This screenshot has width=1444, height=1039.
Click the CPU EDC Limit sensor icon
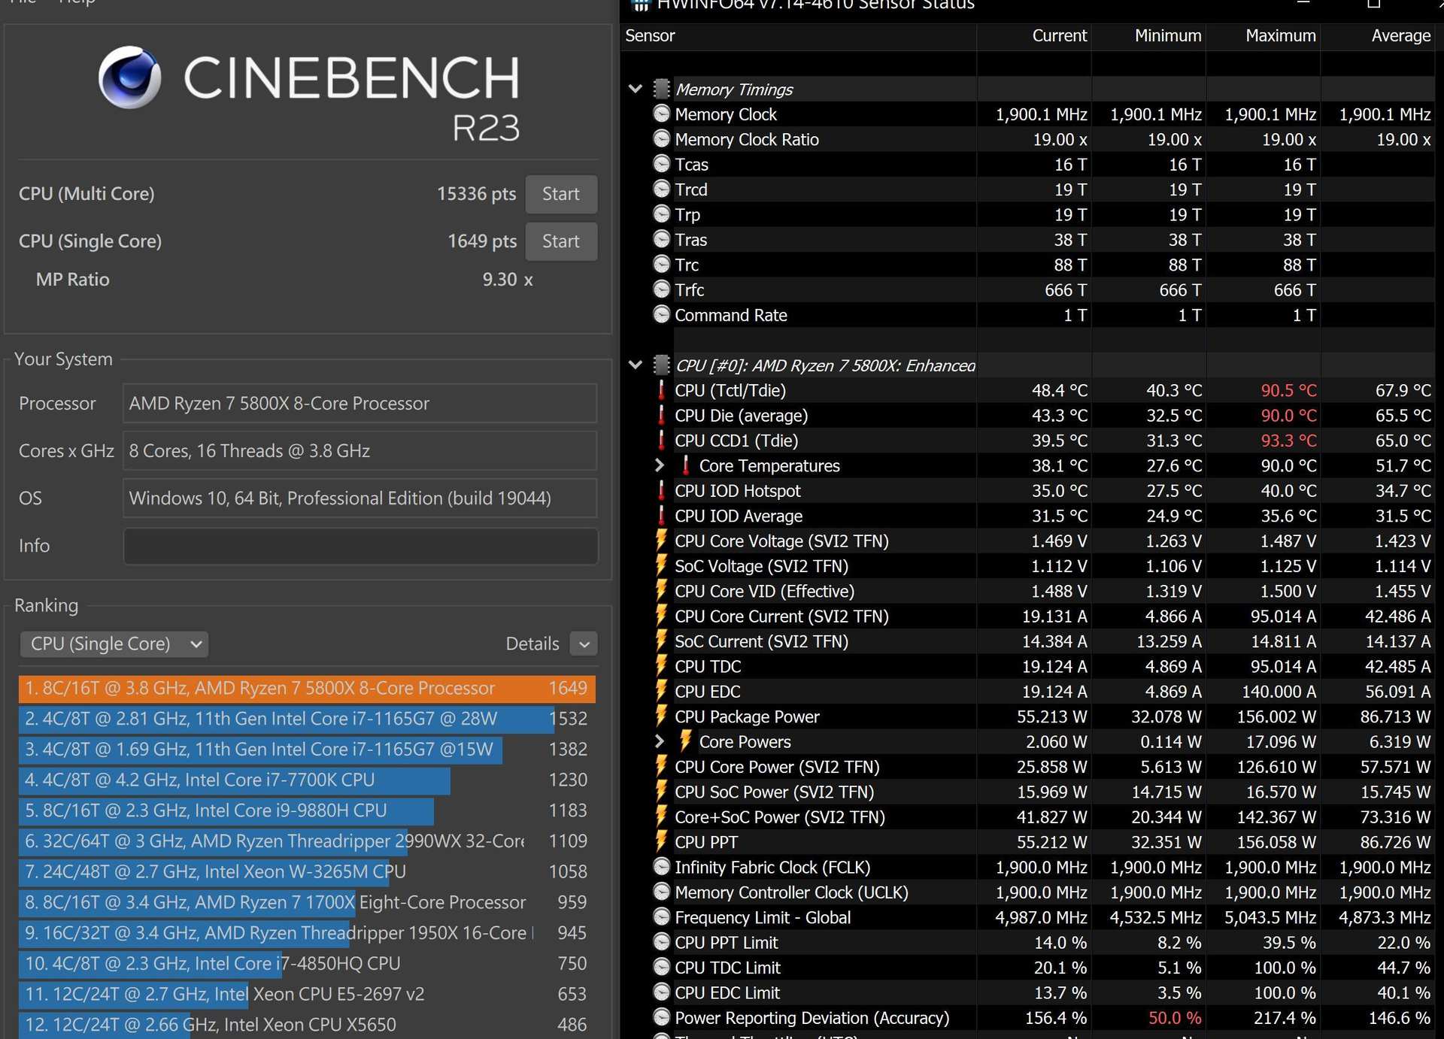point(661,992)
